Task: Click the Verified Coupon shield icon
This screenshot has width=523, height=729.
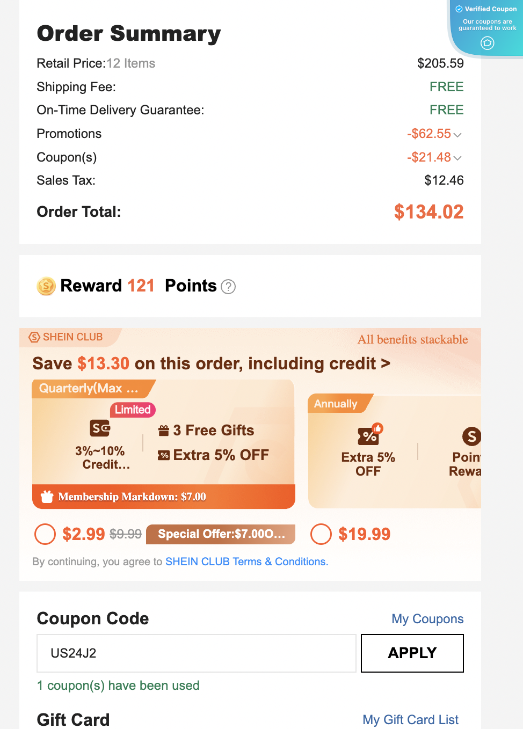Action: 459,9
